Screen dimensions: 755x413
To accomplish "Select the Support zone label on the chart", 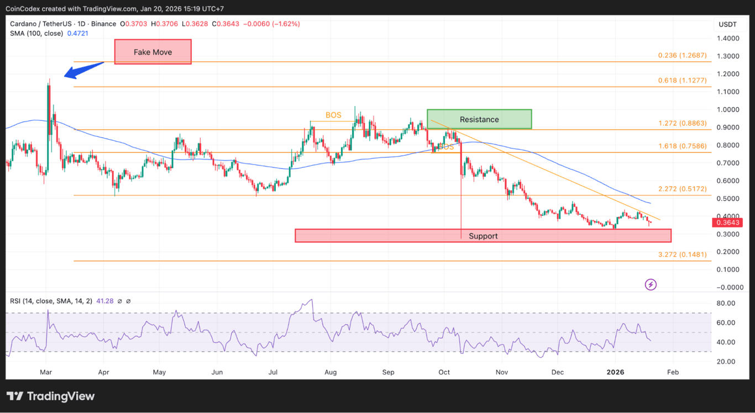I will pos(483,236).
